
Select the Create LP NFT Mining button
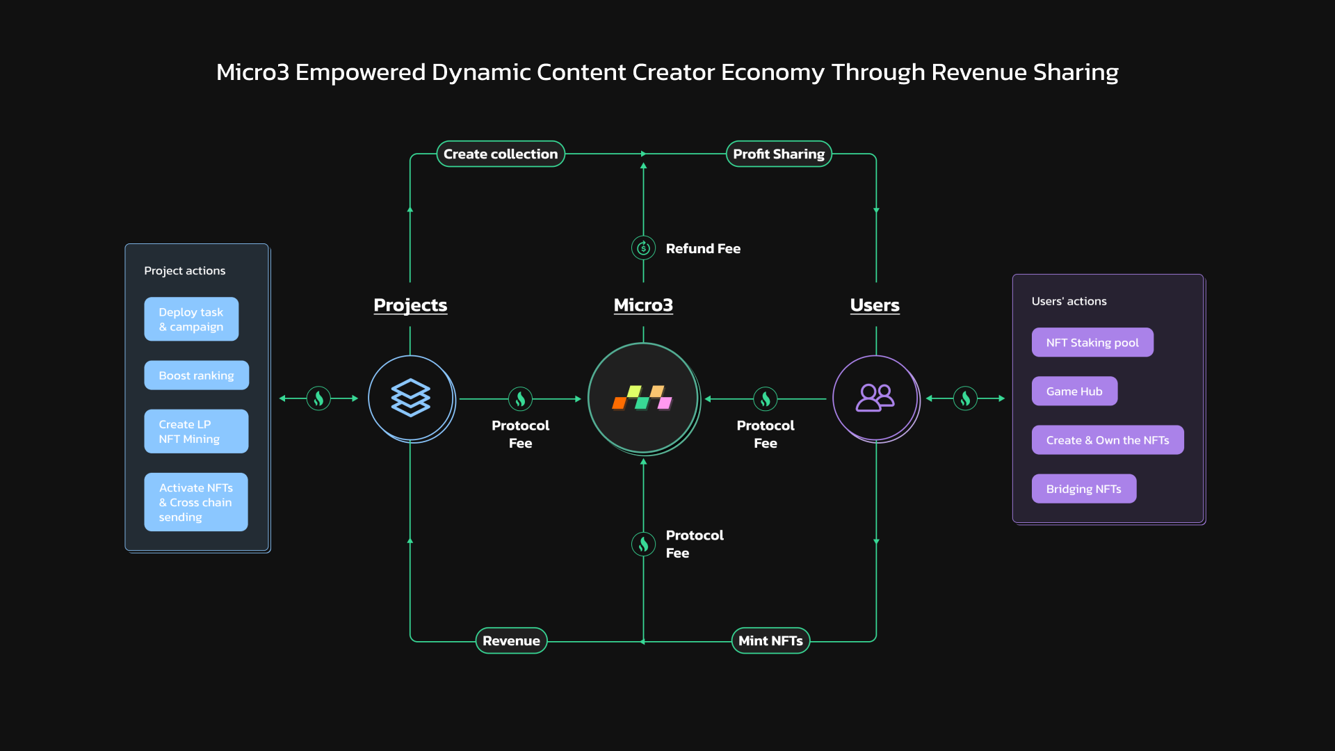(x=196, y=431)
